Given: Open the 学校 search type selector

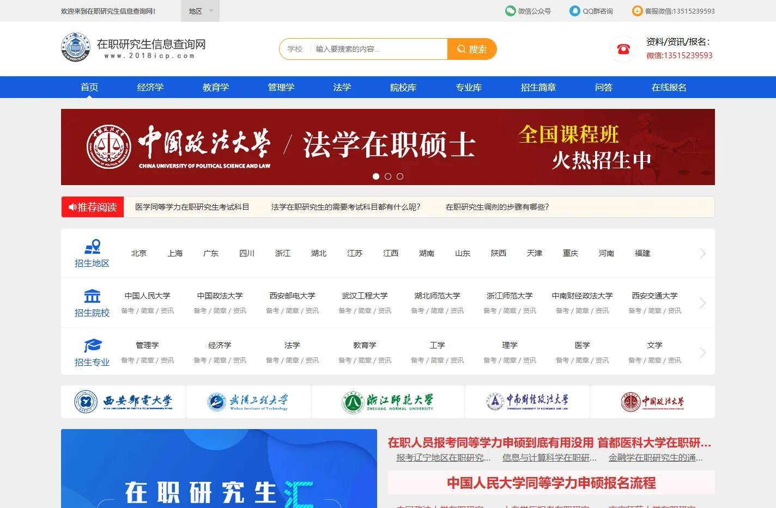Looking at the screenshot, I should [295, 49].
